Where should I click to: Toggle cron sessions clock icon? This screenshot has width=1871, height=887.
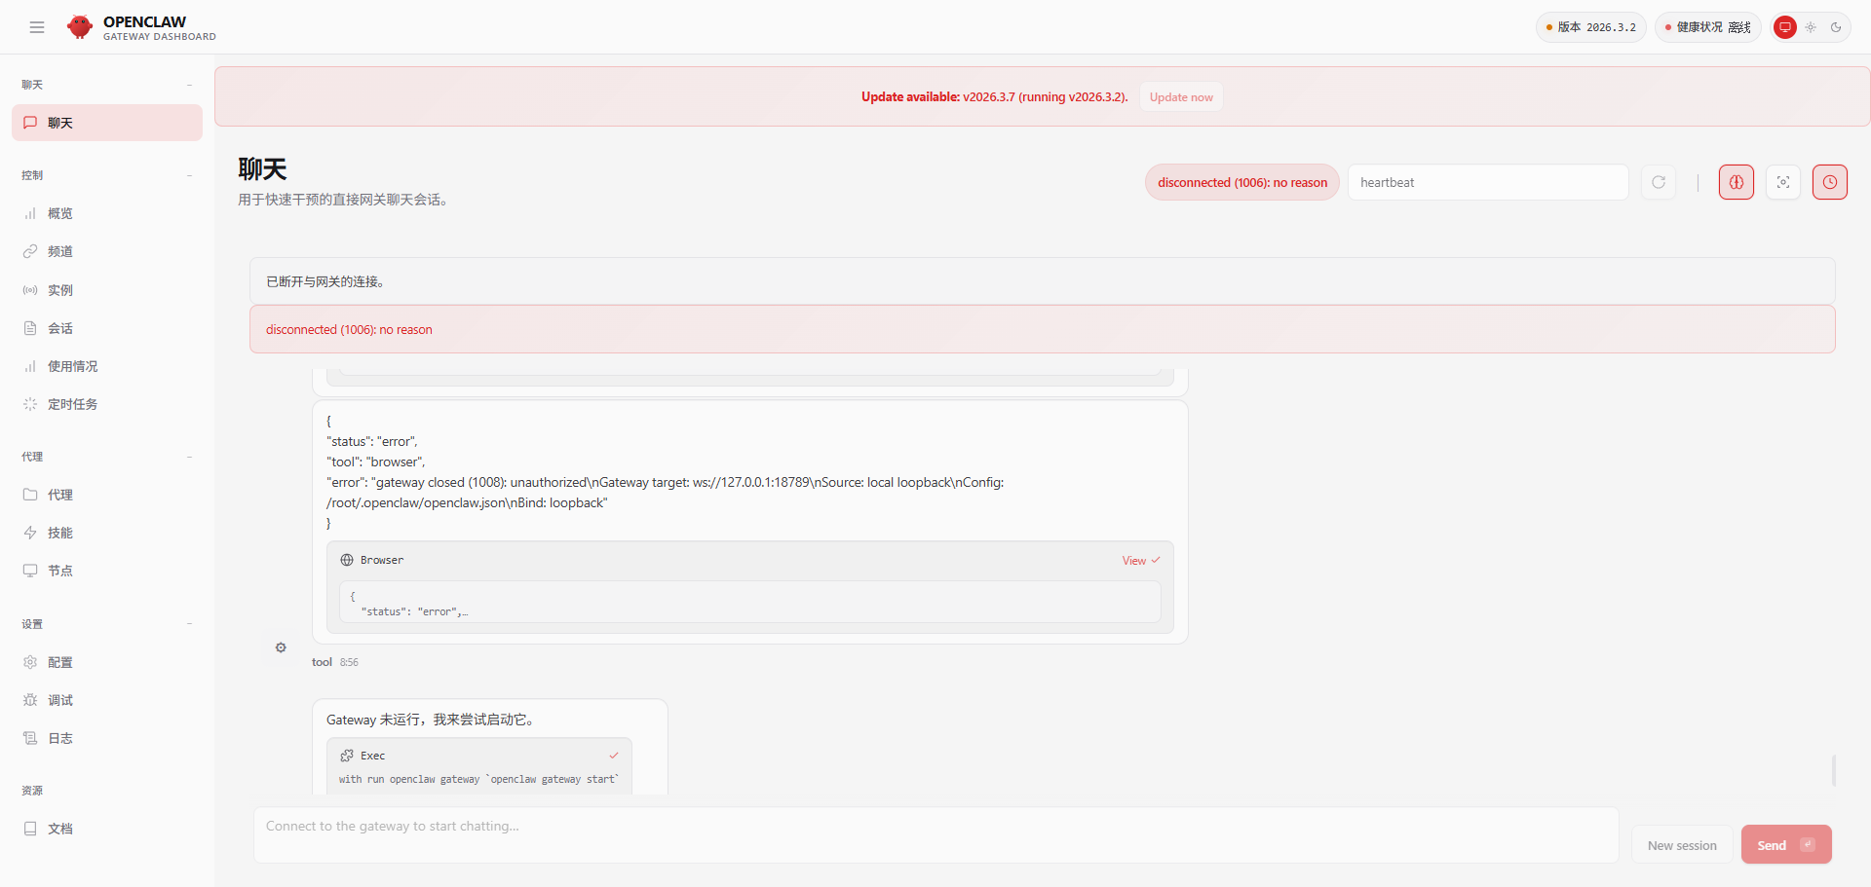pos(1830,182)
